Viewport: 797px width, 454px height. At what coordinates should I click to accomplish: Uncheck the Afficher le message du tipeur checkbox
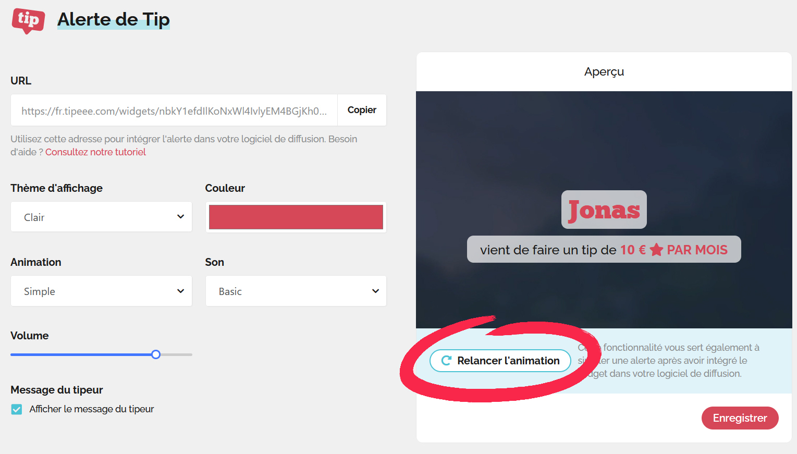pos(17,409)
